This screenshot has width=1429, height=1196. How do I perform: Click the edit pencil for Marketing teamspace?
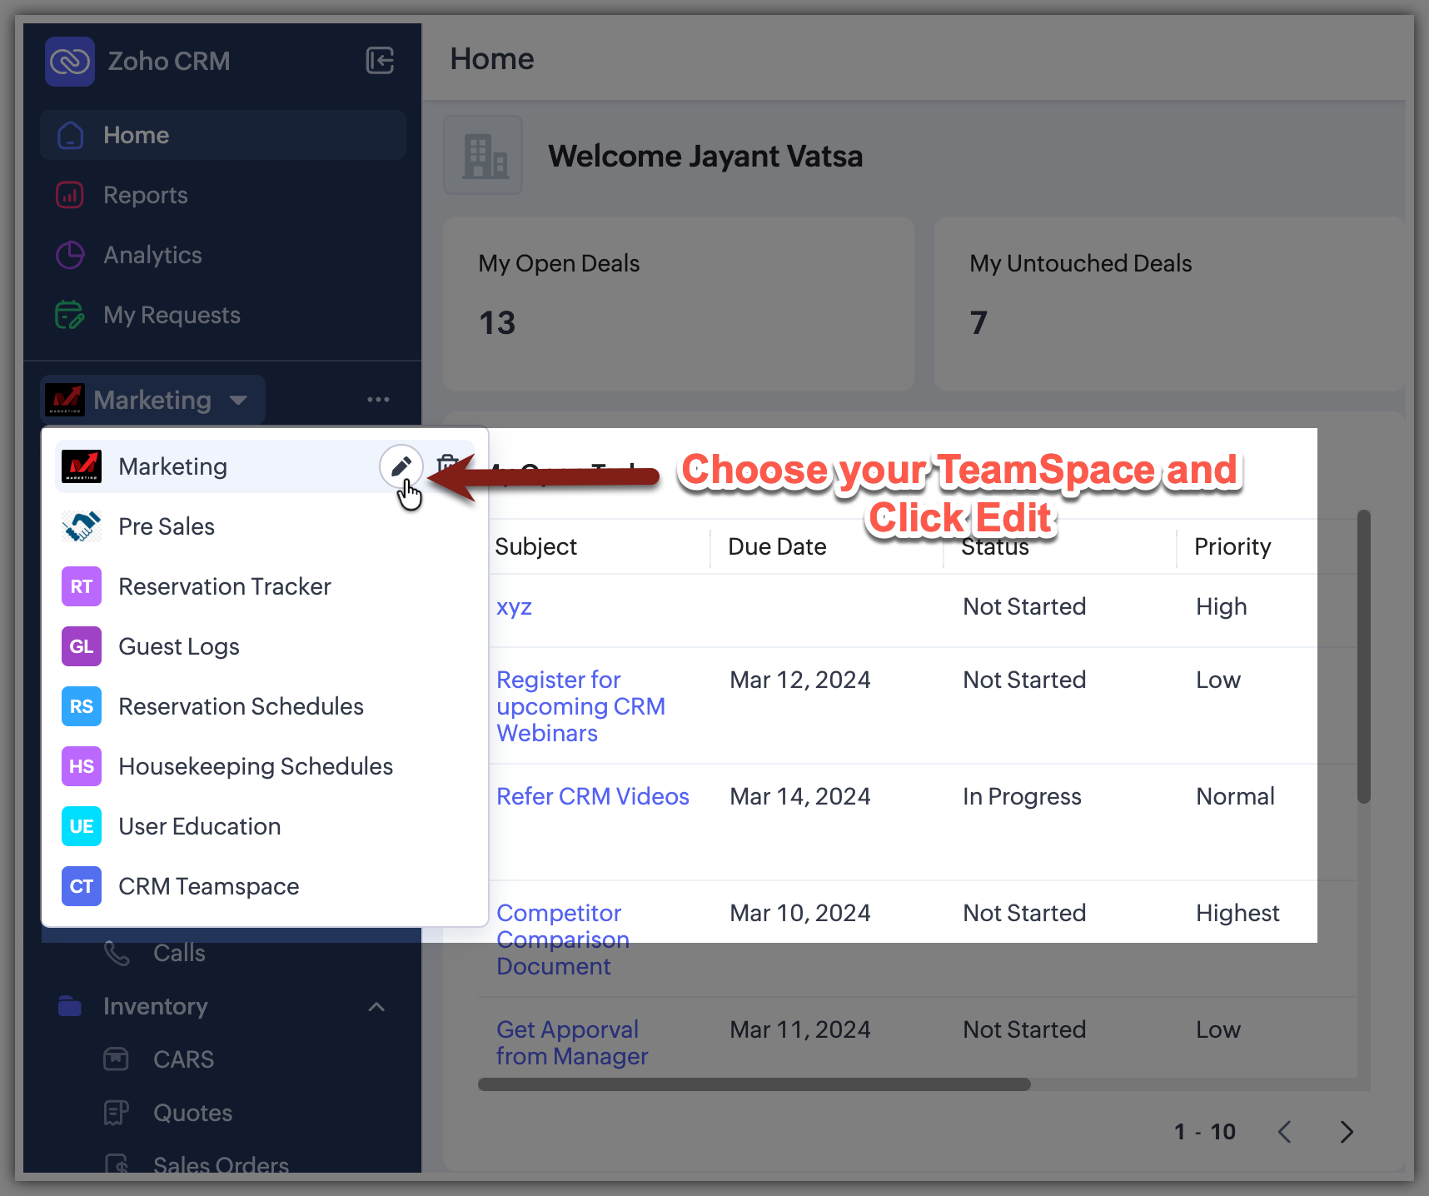click(x=401, y=466)
